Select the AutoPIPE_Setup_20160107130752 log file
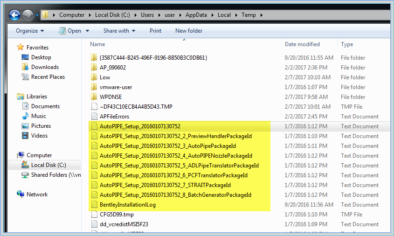Viewport: 394px width, 236px height. tap(140, 126)
